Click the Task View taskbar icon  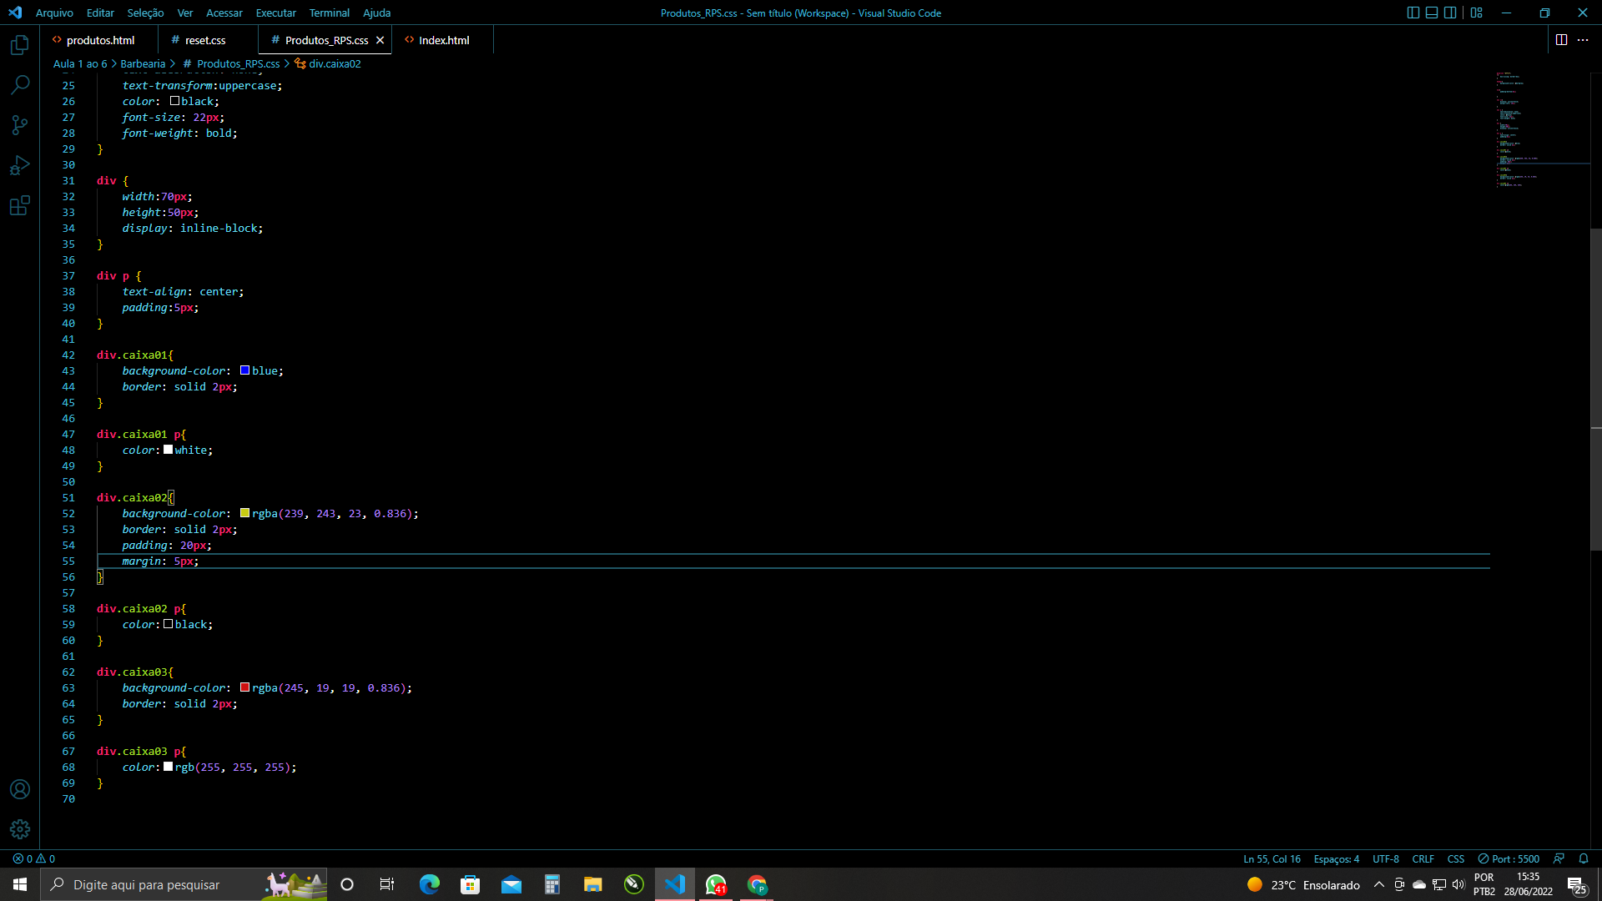tap(387, 884)
